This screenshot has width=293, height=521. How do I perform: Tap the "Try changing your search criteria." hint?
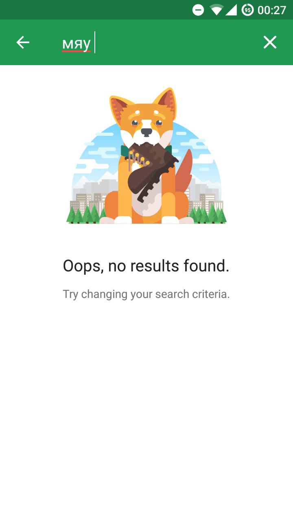tap(146, 294)
